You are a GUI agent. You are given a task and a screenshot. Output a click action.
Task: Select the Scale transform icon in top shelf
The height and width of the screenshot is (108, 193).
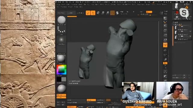[x=103, y=13]
